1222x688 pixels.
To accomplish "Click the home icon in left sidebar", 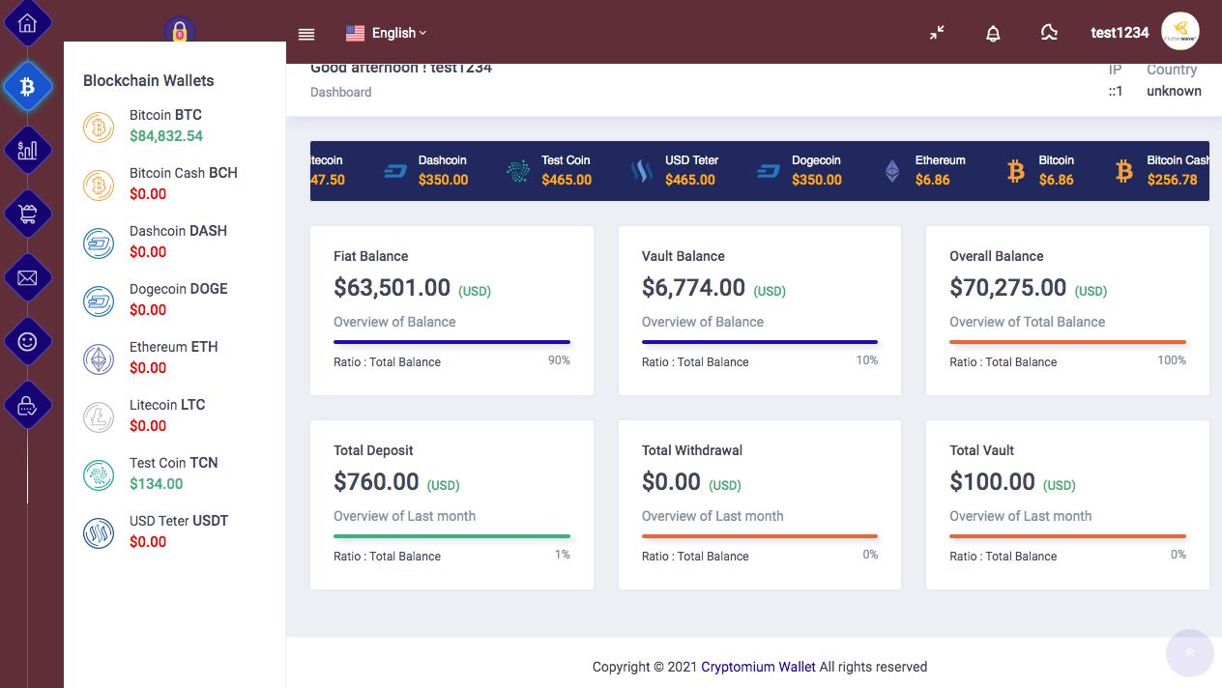I will (27, 24).
